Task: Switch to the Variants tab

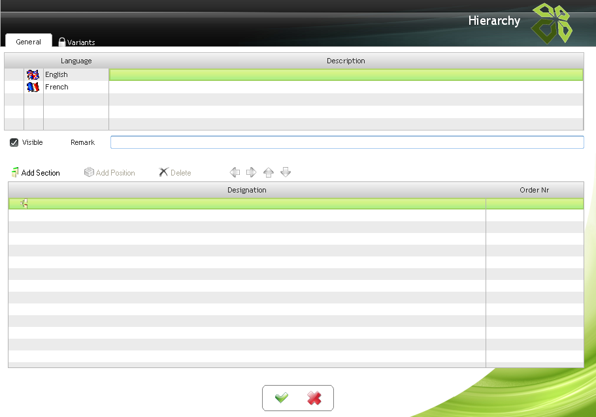Action: point(76,42)
